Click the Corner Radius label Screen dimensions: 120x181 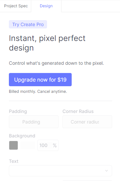[x=78, y=111]
